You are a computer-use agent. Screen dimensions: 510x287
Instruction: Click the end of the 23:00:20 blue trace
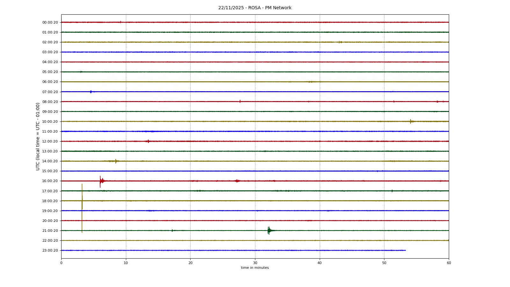pyautogui.click(x=405, y=250)
